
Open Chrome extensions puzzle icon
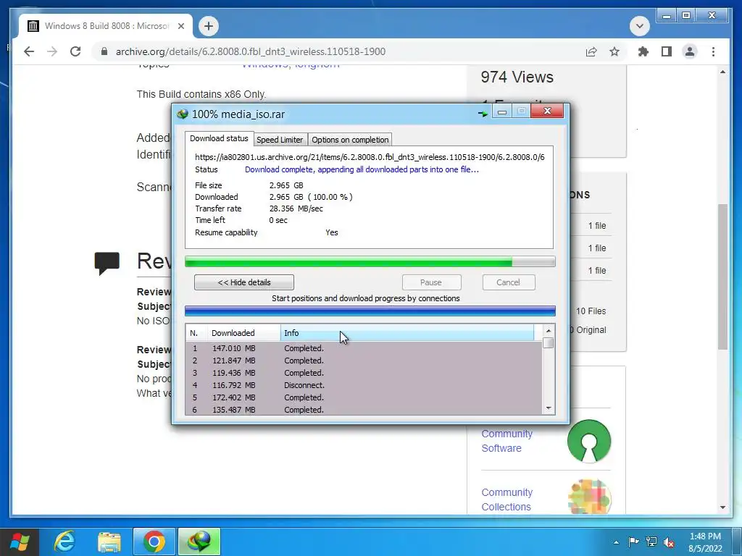pyautogui.click(x=643, y=51)
